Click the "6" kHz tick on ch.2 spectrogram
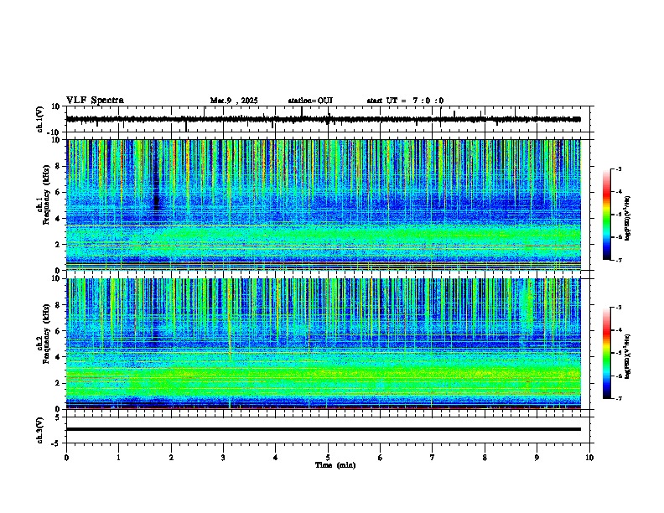Viewport: 664px width, 513px height. coord(58,331)
